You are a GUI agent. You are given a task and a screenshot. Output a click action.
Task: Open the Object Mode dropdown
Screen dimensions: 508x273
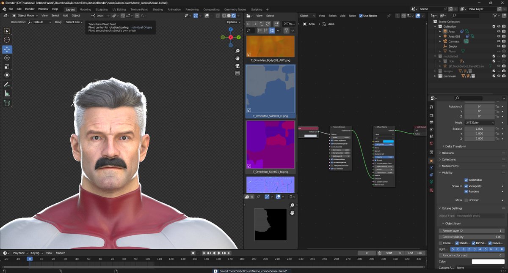click(x=24, y=16)
